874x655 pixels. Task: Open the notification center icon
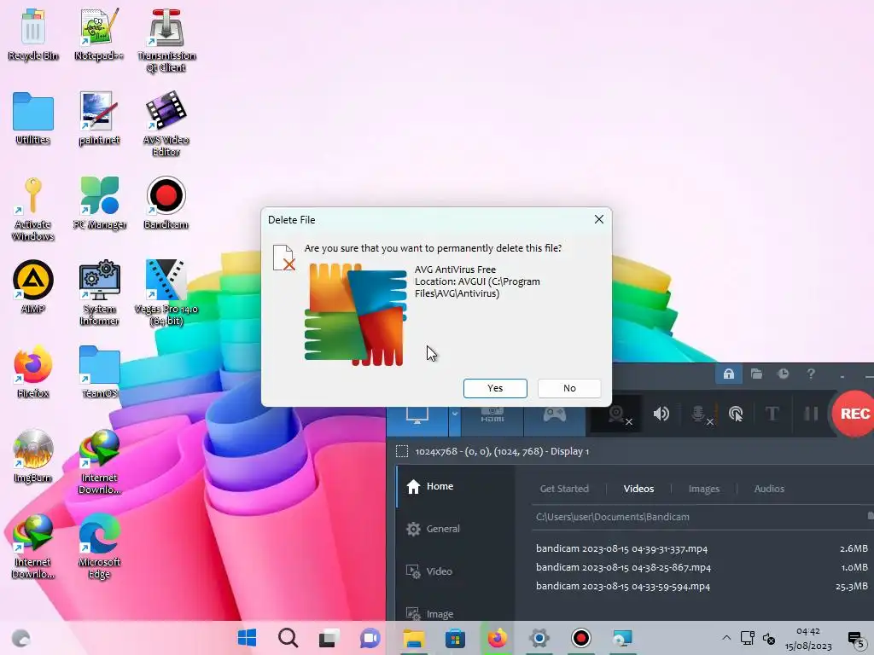(856, 639)
